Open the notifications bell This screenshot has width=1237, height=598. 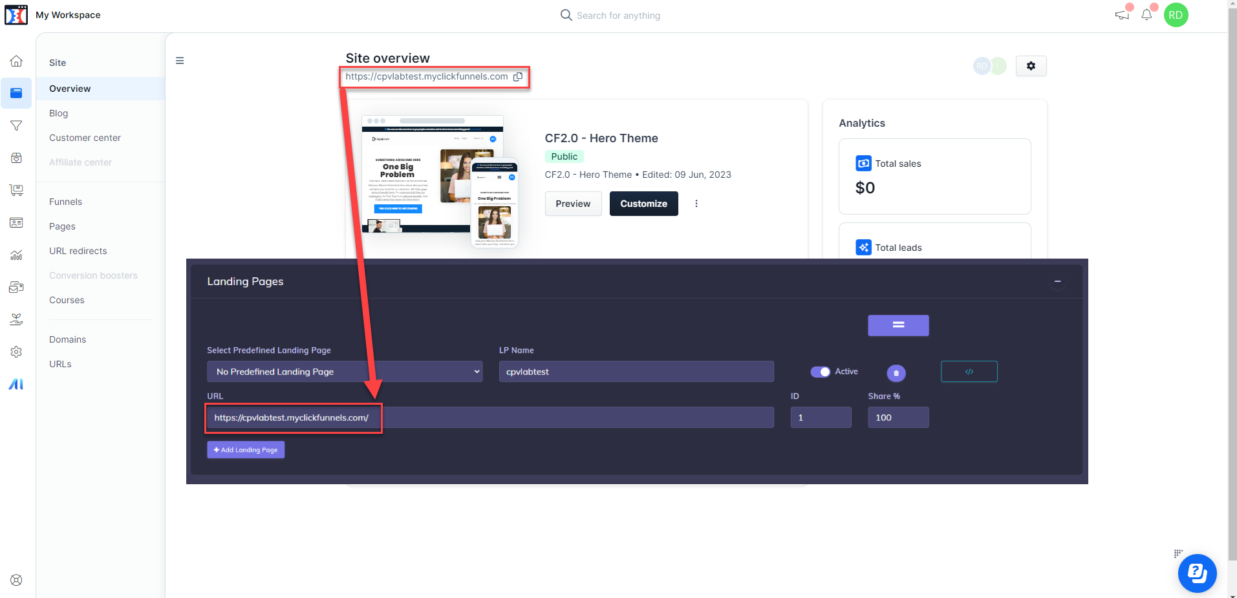tap(1146, 15)
